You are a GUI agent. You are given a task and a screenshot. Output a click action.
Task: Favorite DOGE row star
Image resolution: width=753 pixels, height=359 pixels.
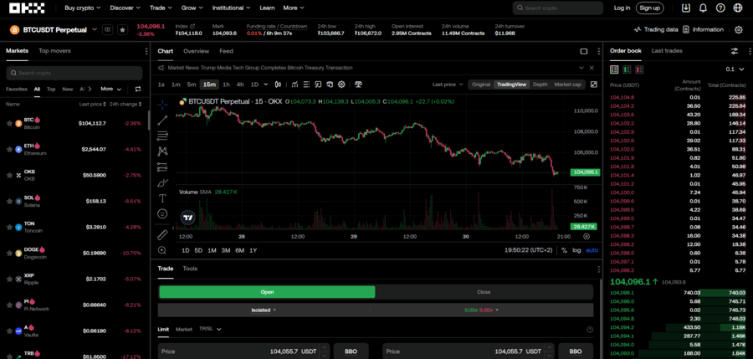click(9, 254)
